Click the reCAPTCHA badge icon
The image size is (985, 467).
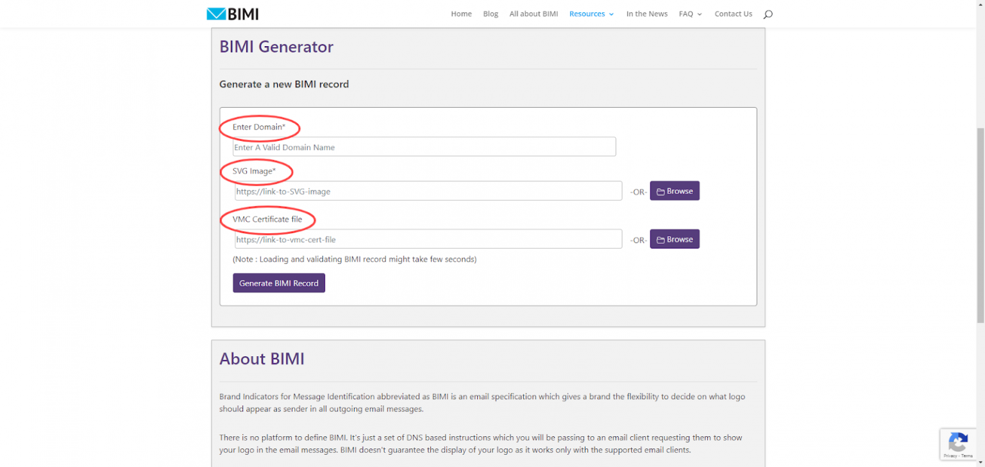[x=958, y=443]
